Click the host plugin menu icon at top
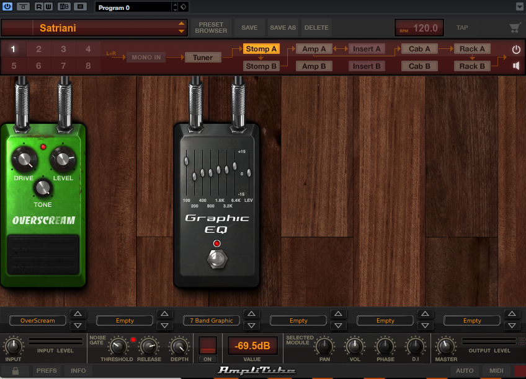This screenshot has width=526, height=379. coord(80,6)
